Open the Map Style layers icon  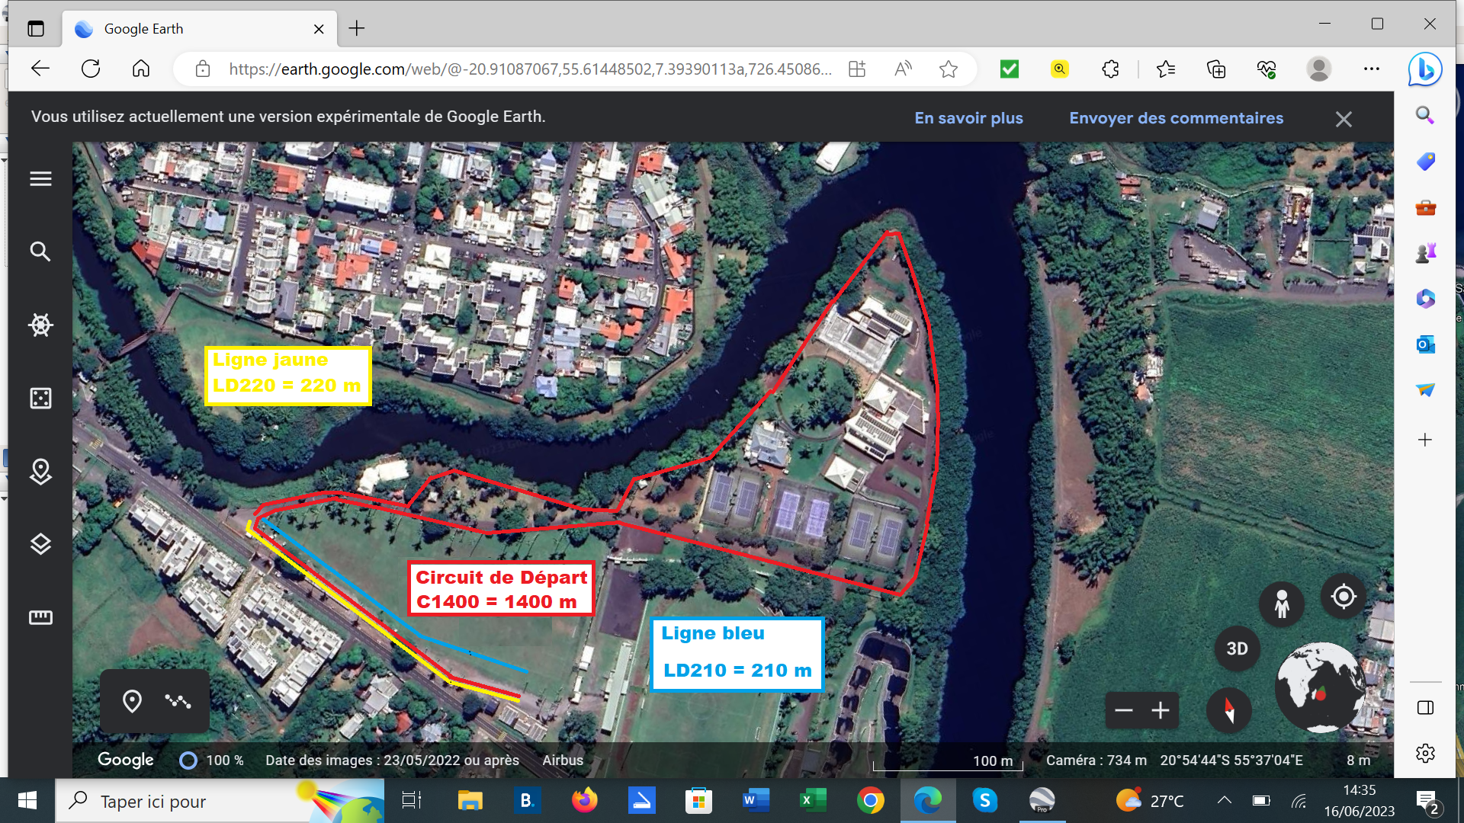[x=40, y=544]
